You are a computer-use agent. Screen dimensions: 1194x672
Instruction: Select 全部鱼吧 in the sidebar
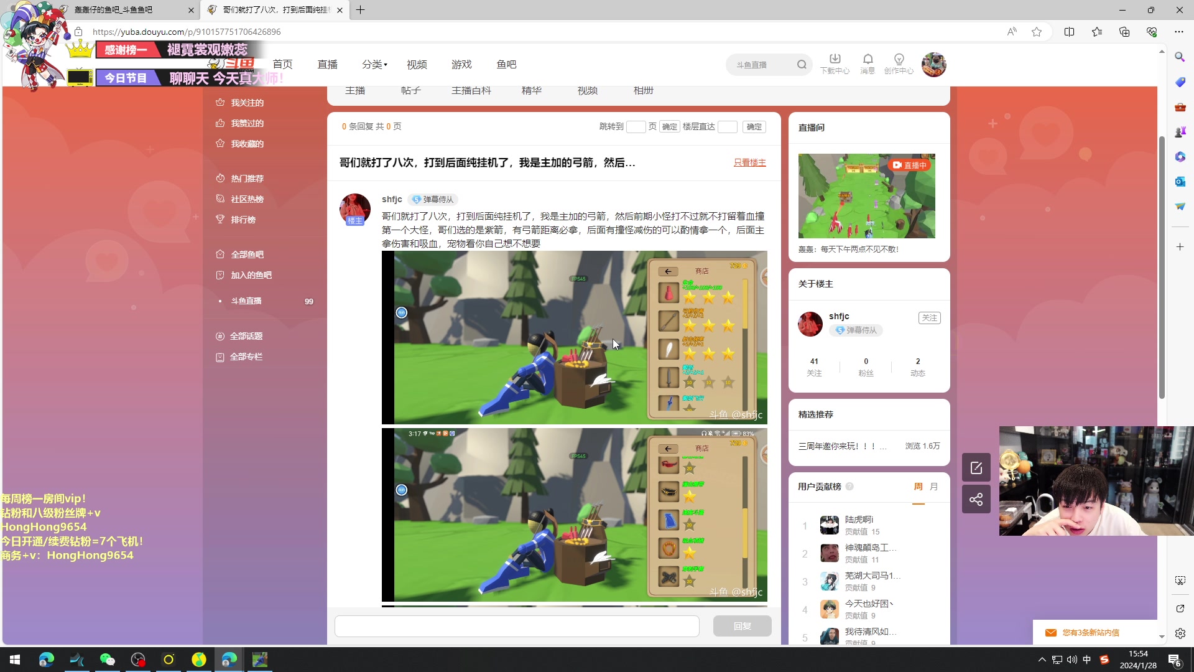point(246,254)
